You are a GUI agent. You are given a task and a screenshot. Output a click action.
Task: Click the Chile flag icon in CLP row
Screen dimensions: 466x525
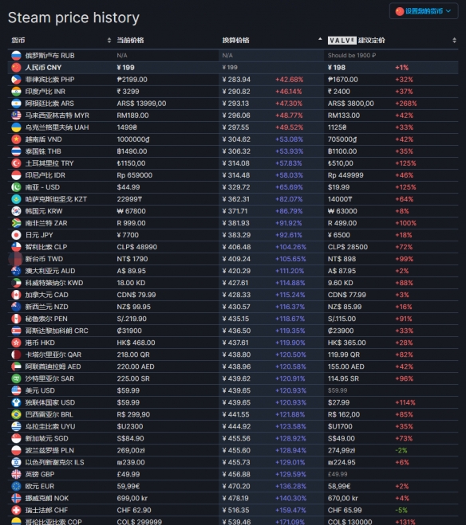click(16, 247)
